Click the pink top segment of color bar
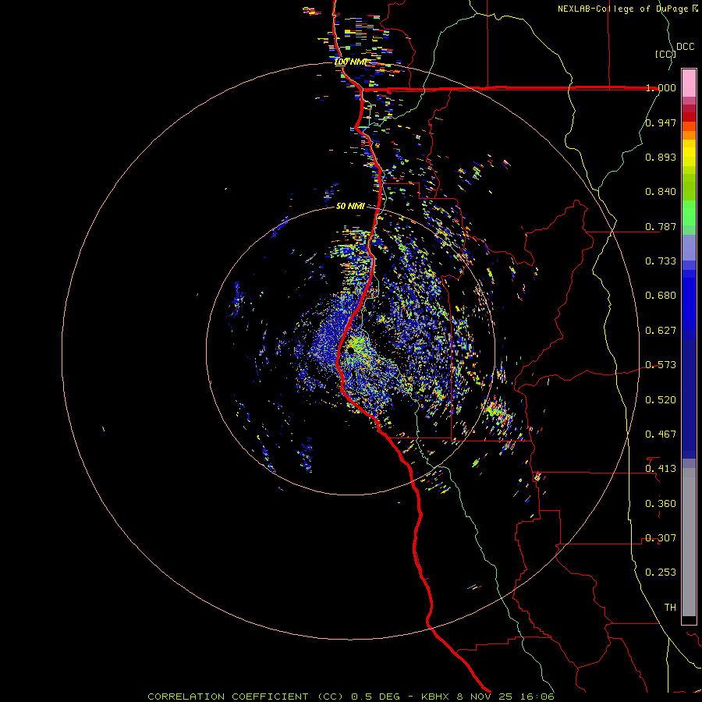Viewport: 702px width, 702px height. tap(689, 83)
